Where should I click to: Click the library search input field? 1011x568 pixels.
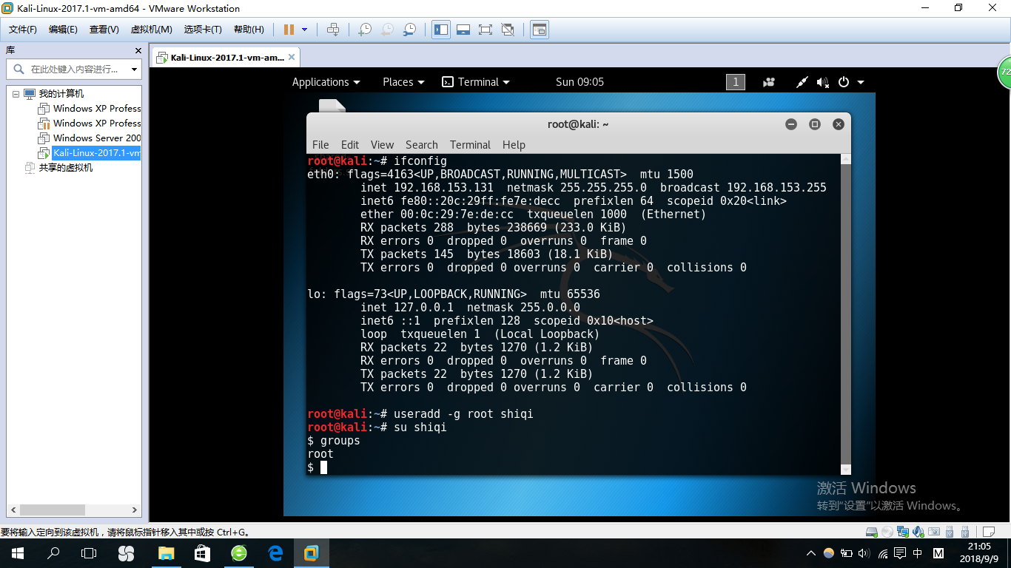(74, 70)
